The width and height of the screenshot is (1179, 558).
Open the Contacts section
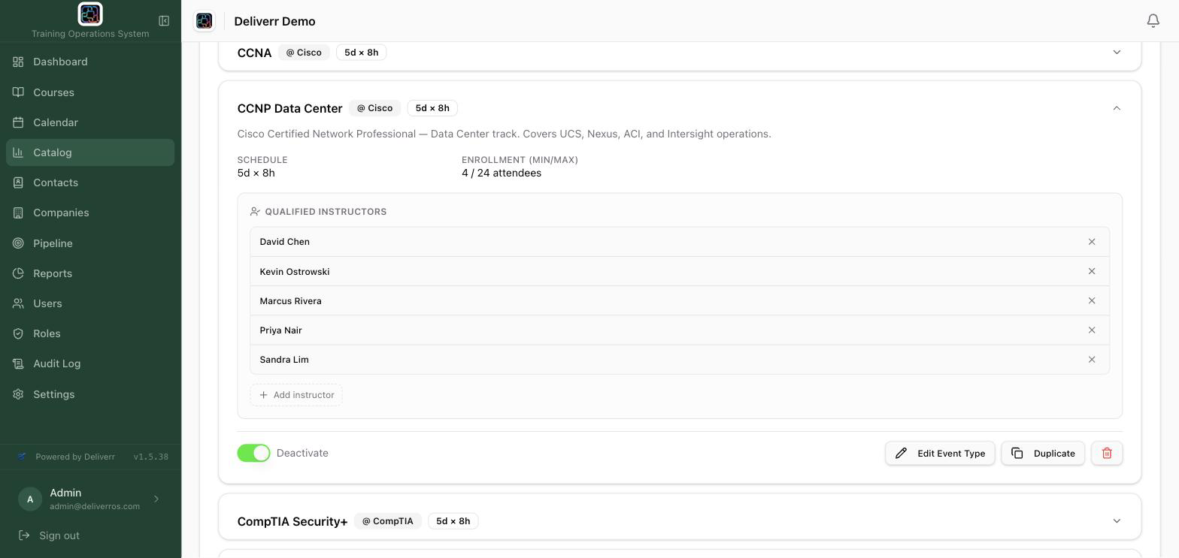point(90,182)
